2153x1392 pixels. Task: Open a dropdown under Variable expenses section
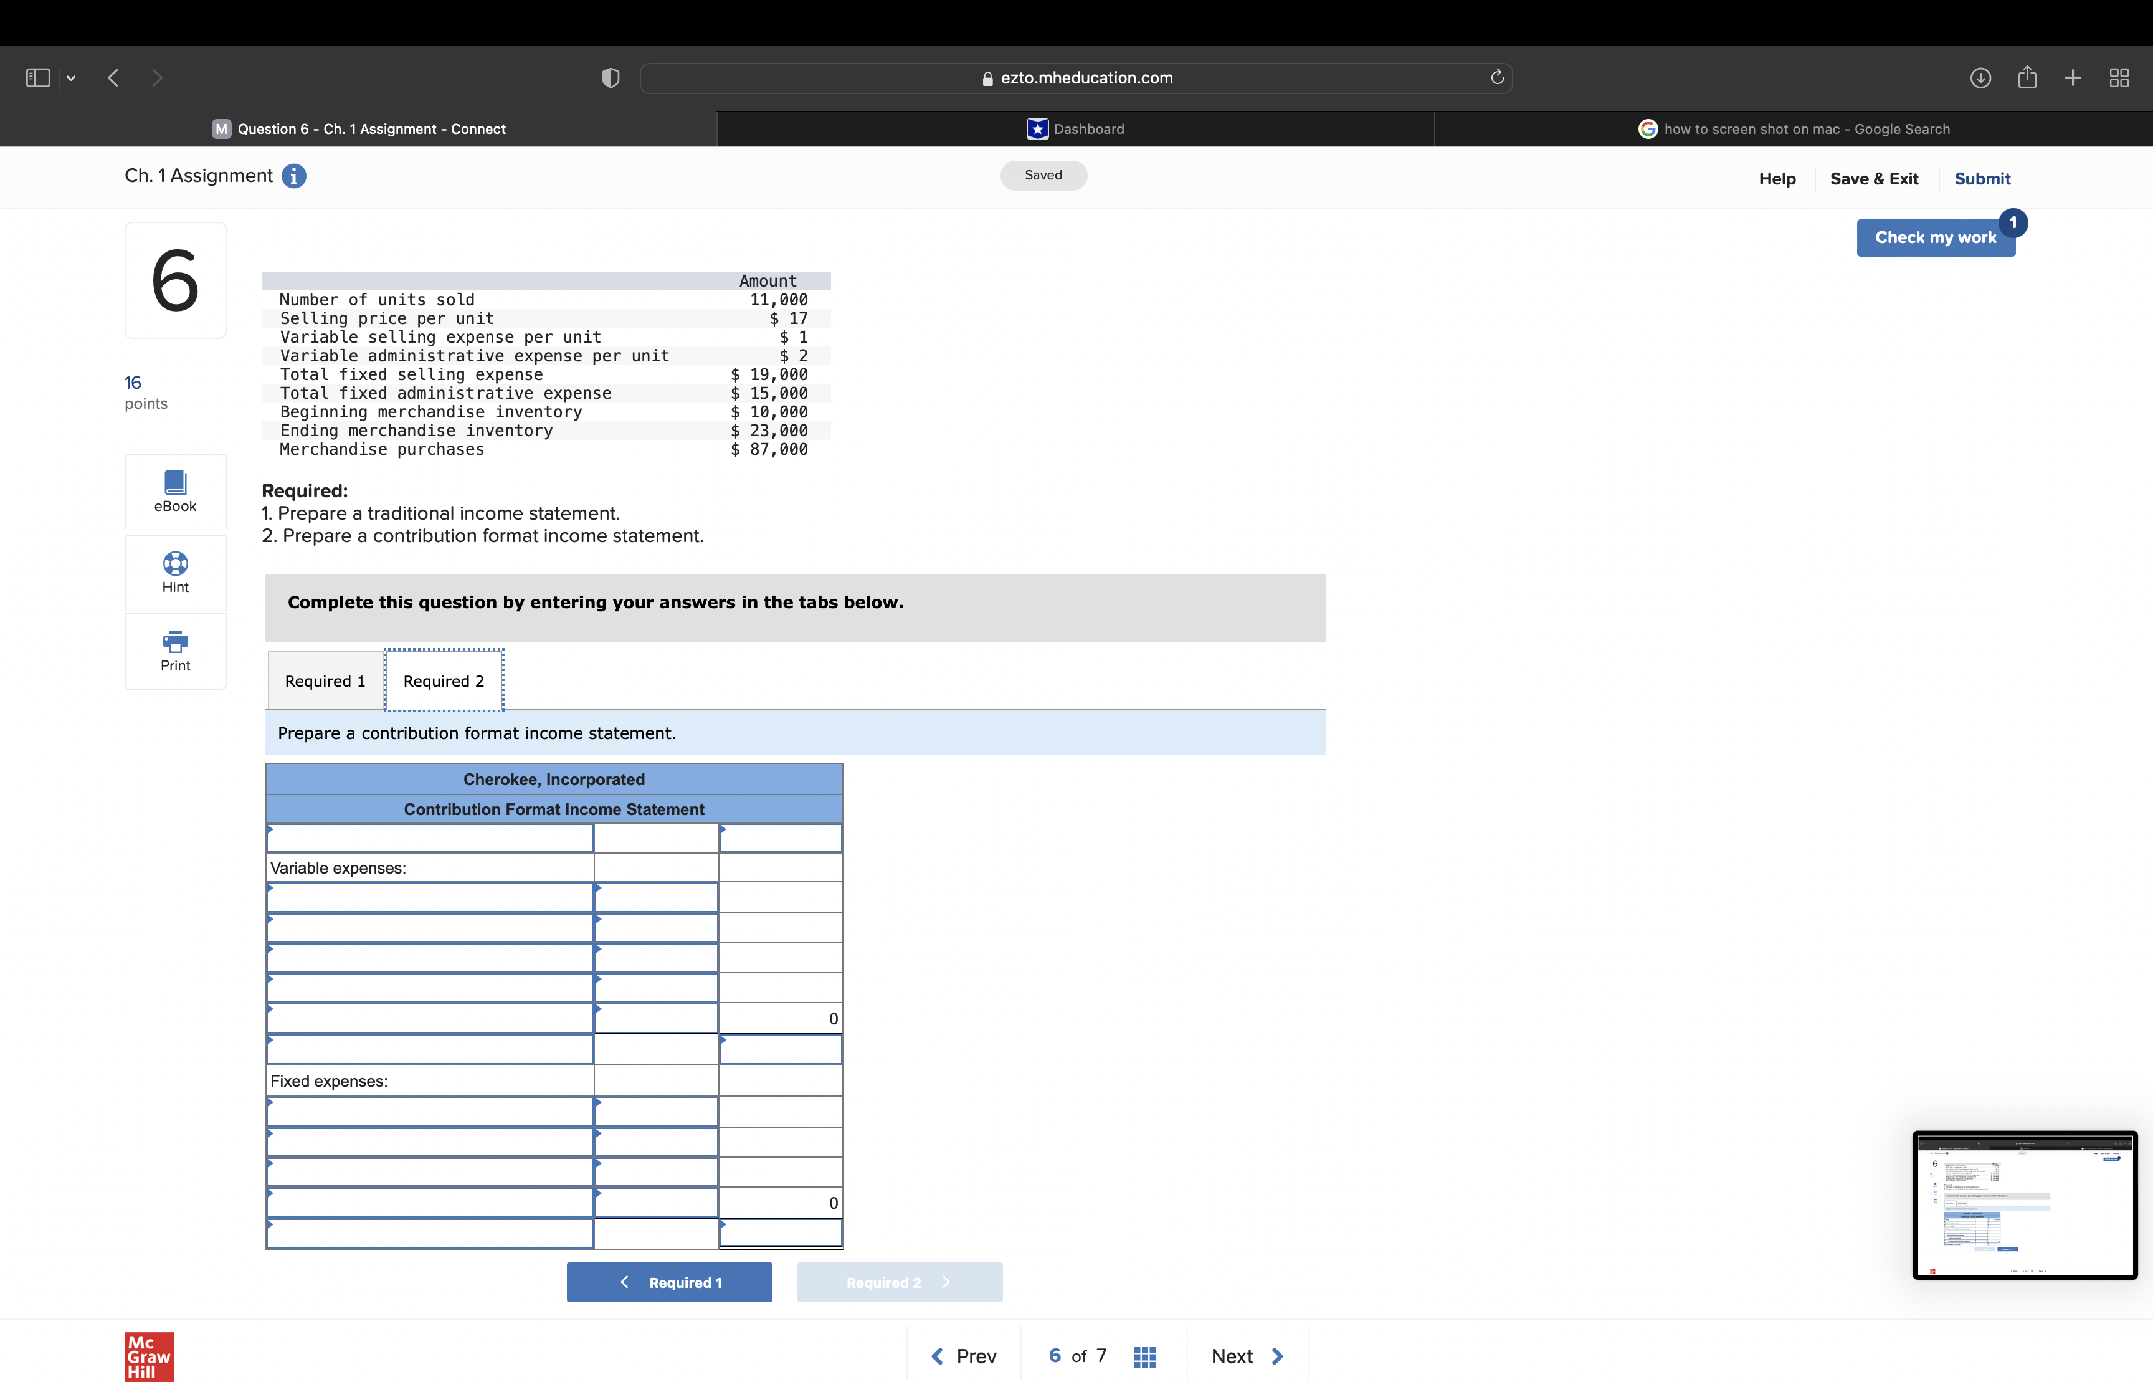coord(429,897)
